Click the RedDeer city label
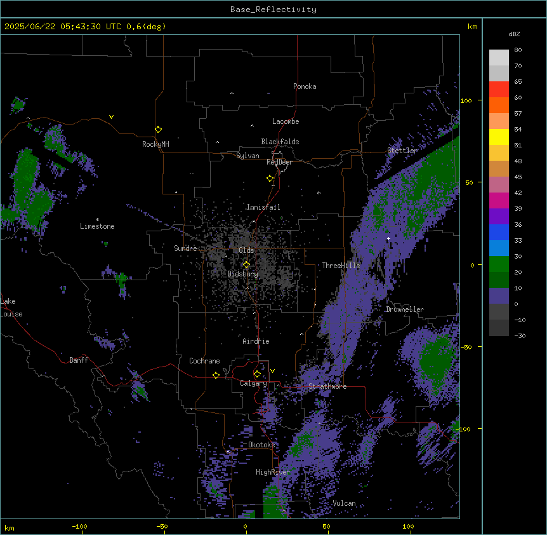This screenshot has width=547, height=535. pyautogui.click(x=279, y=162)
